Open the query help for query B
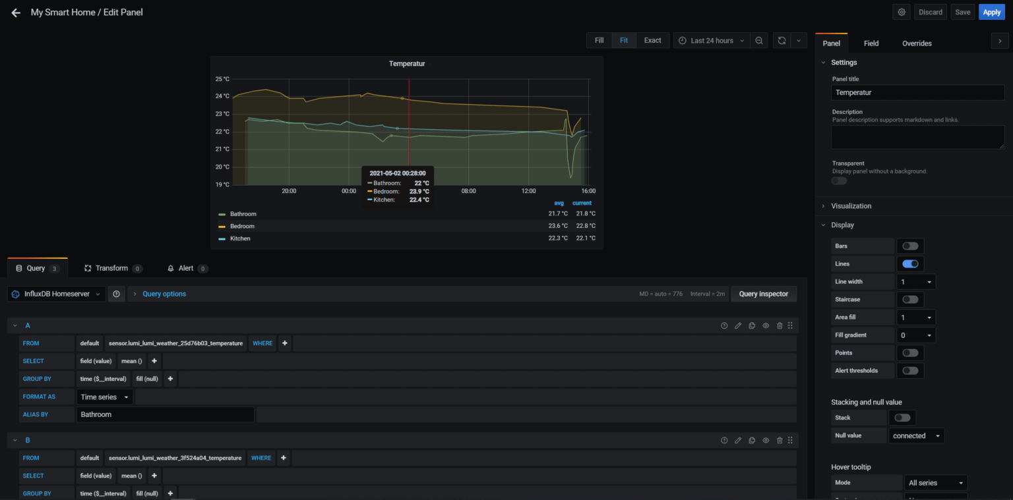 [x=725, y=440]
